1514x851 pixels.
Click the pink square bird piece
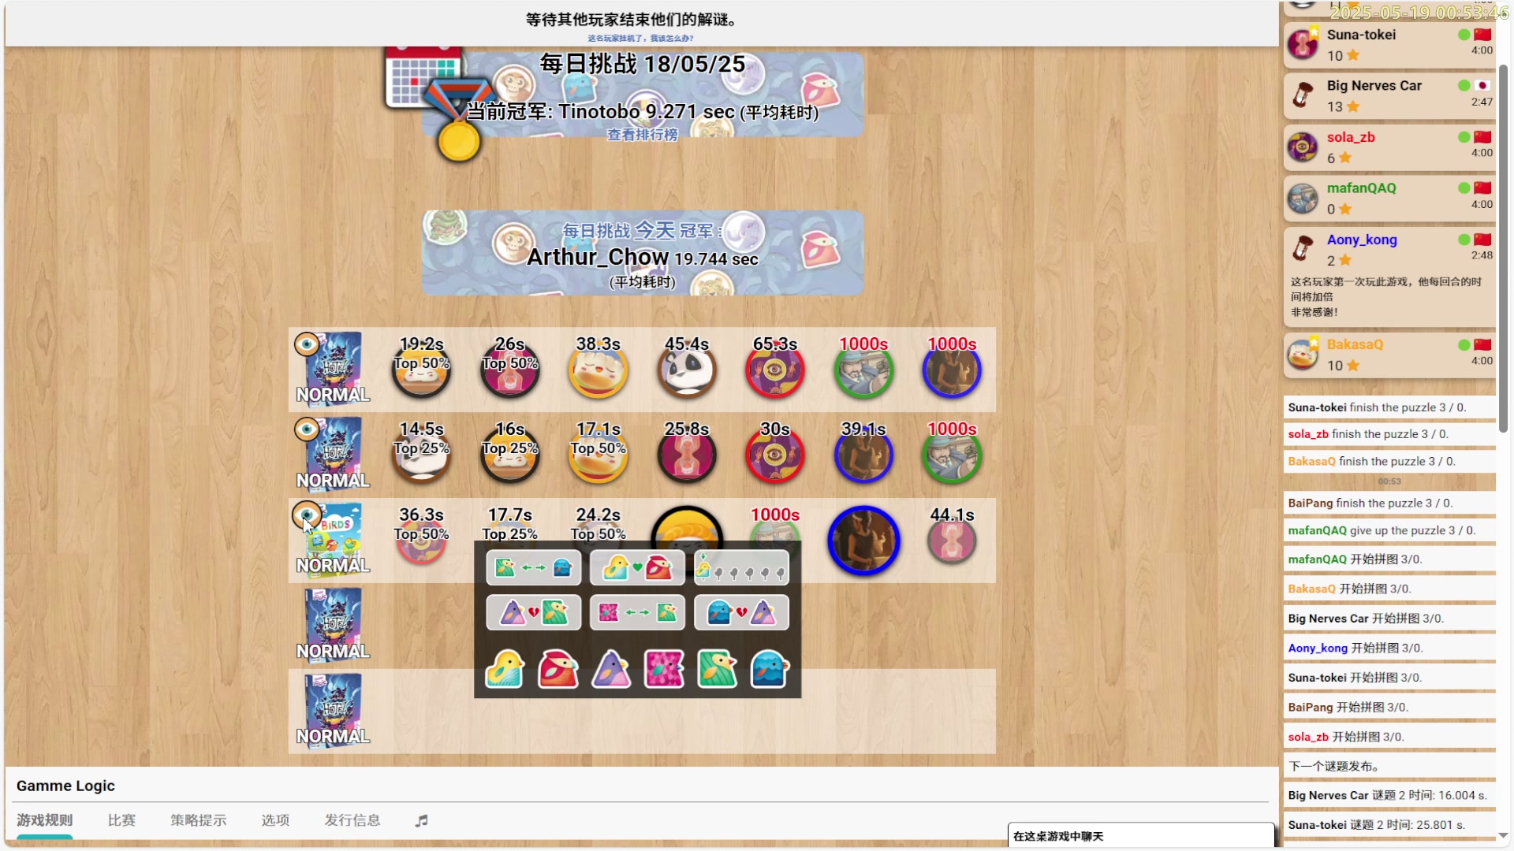point(664,669)
